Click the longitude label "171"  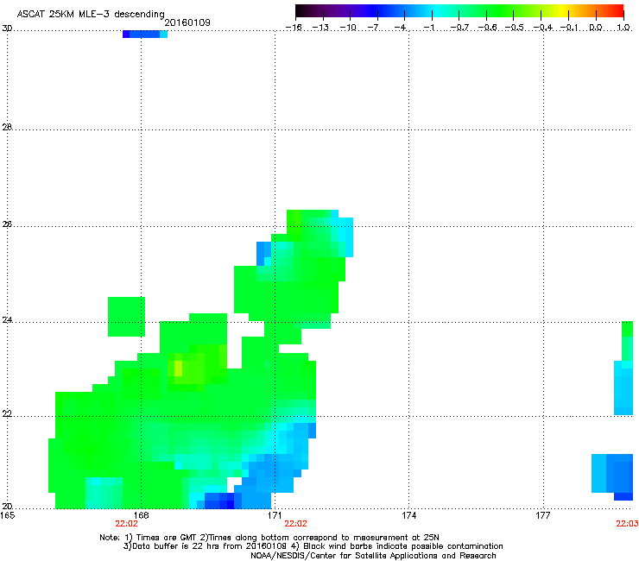[x=275, y=515]
